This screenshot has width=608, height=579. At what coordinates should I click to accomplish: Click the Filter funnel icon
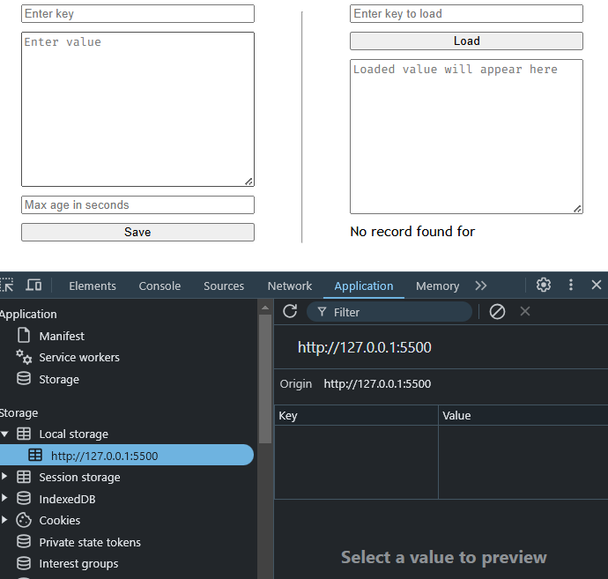322,312
